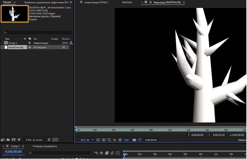Open the footage viewer panel menu icon
247x159 pixels.
[184, 2]
